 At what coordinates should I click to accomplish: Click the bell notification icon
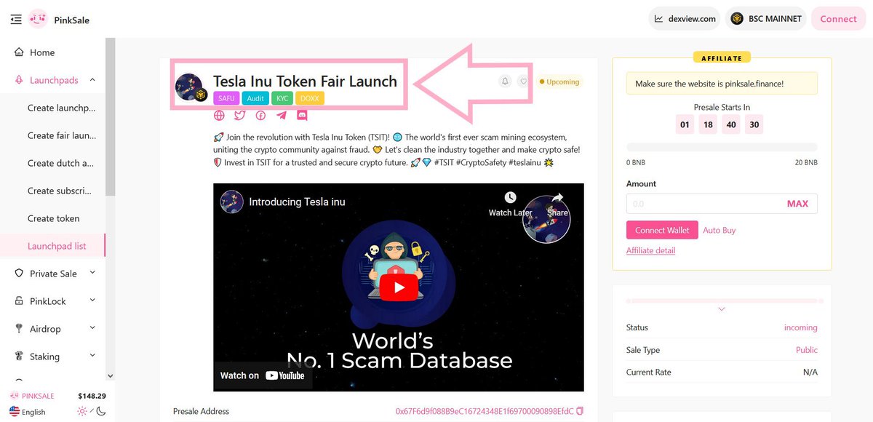pyautogui.click(x=505, y=81)
